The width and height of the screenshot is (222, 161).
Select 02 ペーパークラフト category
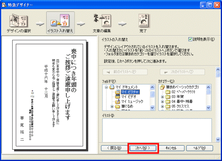[x=184, y=92]
